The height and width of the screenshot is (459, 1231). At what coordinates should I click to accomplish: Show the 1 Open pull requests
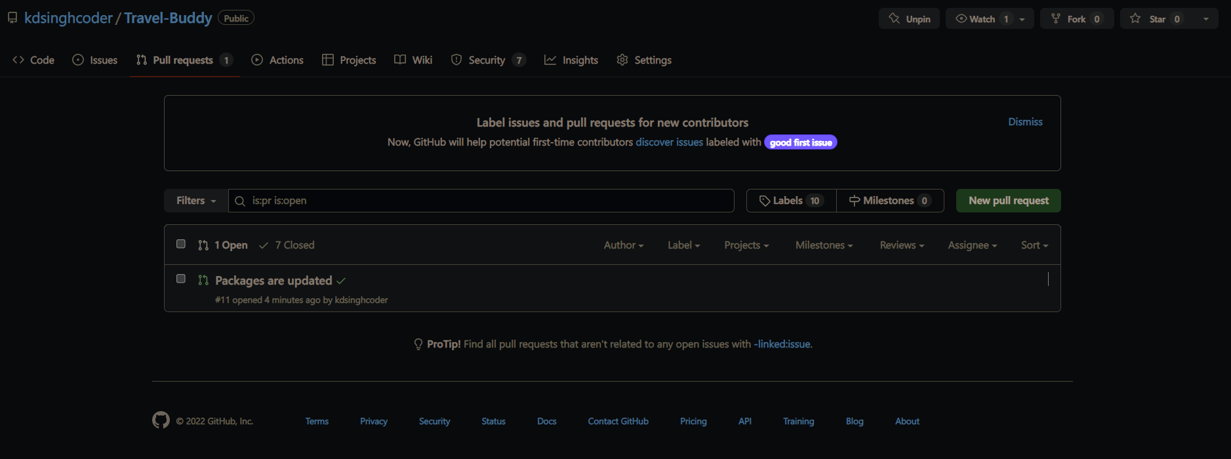[x=223, y=245]
